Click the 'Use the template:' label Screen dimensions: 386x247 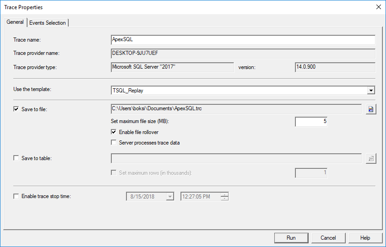pyautogui.click(x=32, y=89)
